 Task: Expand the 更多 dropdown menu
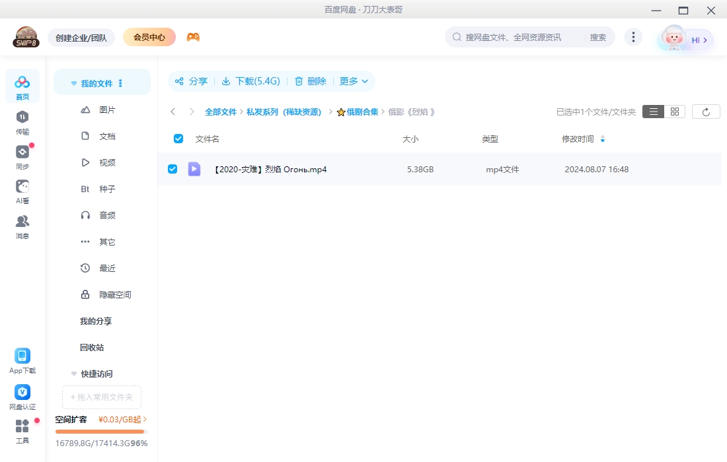click(353, 81)
